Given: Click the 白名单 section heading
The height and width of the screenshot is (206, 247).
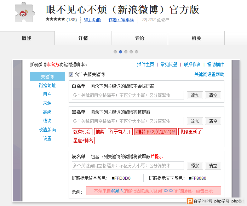Looking at the screenshot, I should pos(79,86).
